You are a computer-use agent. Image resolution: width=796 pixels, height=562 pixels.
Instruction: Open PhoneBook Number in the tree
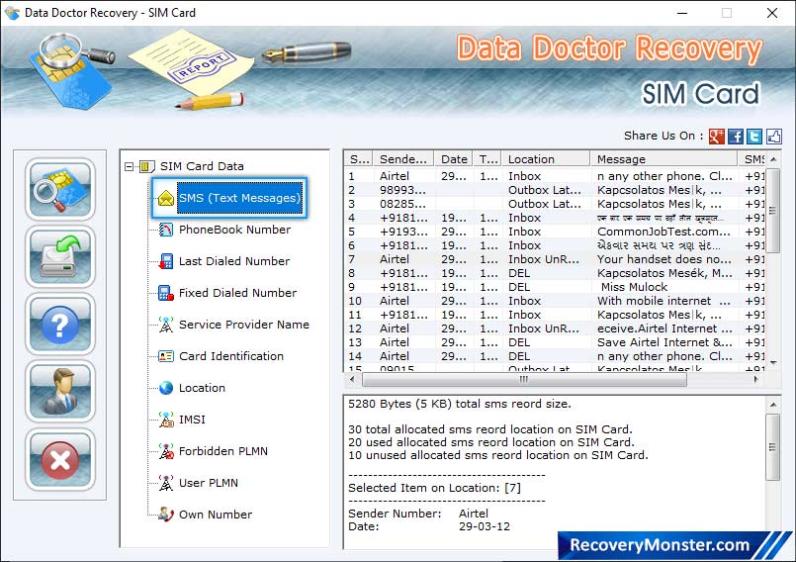pos(234,230)
